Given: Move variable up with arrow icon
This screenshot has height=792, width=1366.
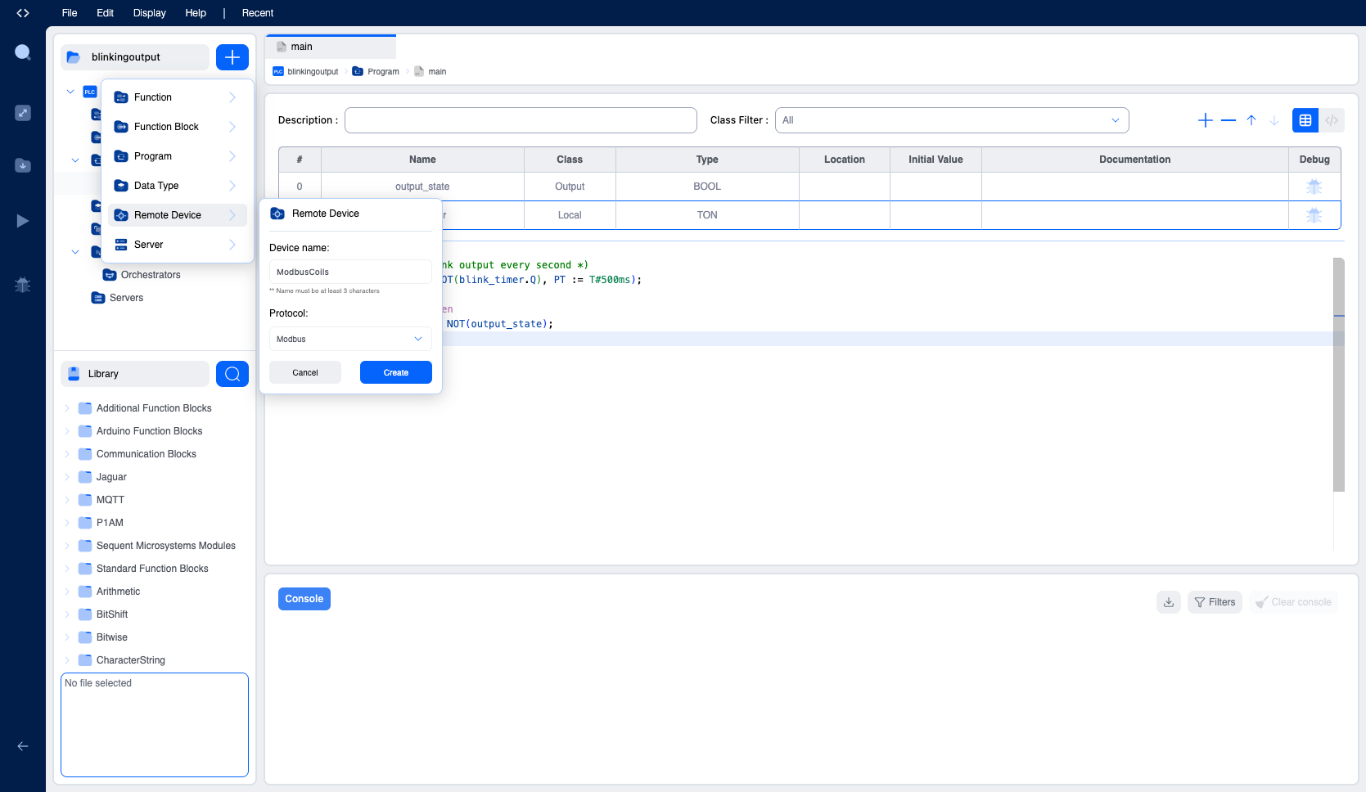Looking at the screenshot, I should point(1251,120).
